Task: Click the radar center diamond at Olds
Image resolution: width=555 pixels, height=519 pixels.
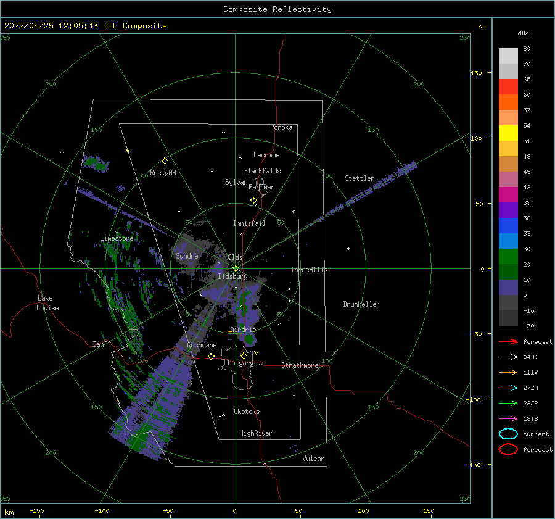Action: pos(236,268)
